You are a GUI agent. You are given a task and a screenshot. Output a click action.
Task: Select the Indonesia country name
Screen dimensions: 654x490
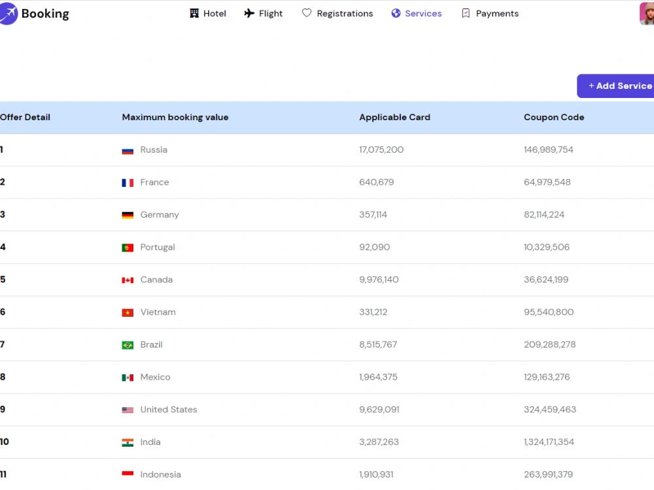[x=161, y=474]
